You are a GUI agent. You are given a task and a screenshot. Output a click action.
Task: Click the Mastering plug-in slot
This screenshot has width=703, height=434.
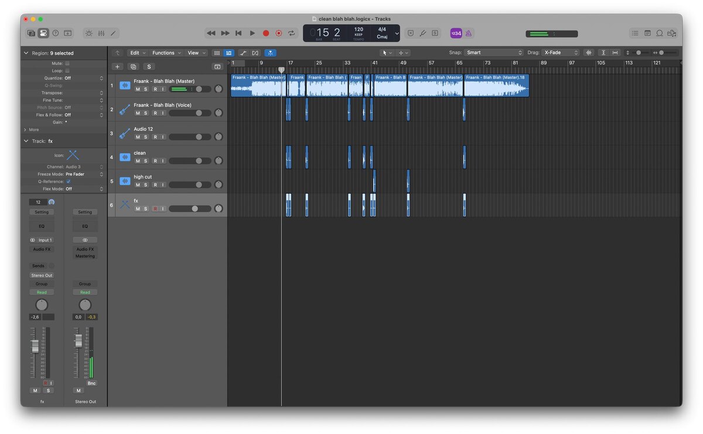[85, 256]
